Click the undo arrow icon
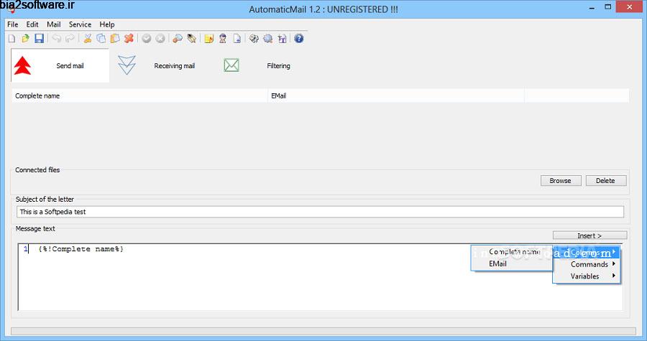Image resolution: width=647 pixels, height=341 pixels. [x=57, y=39]
